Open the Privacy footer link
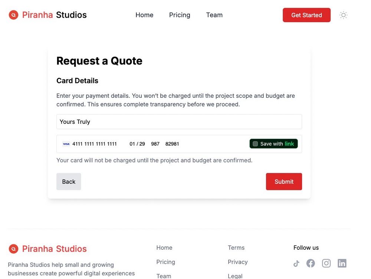This screenshot has height=279, width=371. coord(237,262)
